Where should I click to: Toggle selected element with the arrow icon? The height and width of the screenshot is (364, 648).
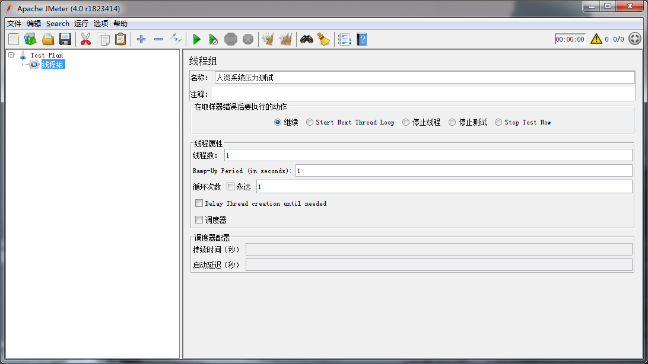point(176,39)
